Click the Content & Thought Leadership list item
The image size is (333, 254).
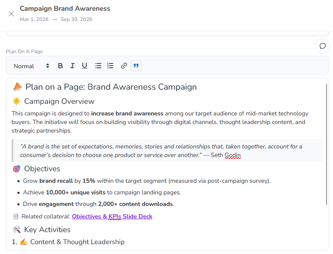tap(77, 242)
